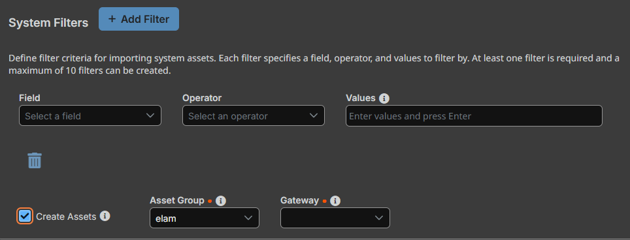Focus the Values input field
This screenshot has width=630, height=240.
[474, 116]
